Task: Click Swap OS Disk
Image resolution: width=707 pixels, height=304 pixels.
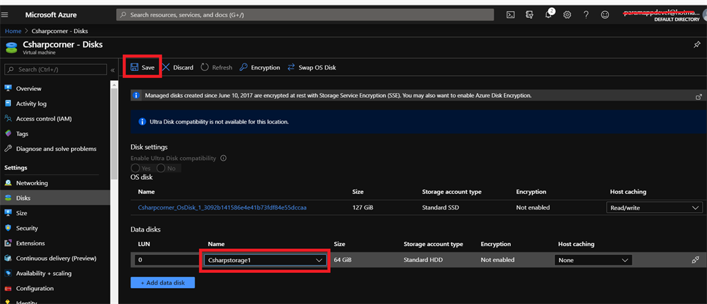Action: point(311,68)
